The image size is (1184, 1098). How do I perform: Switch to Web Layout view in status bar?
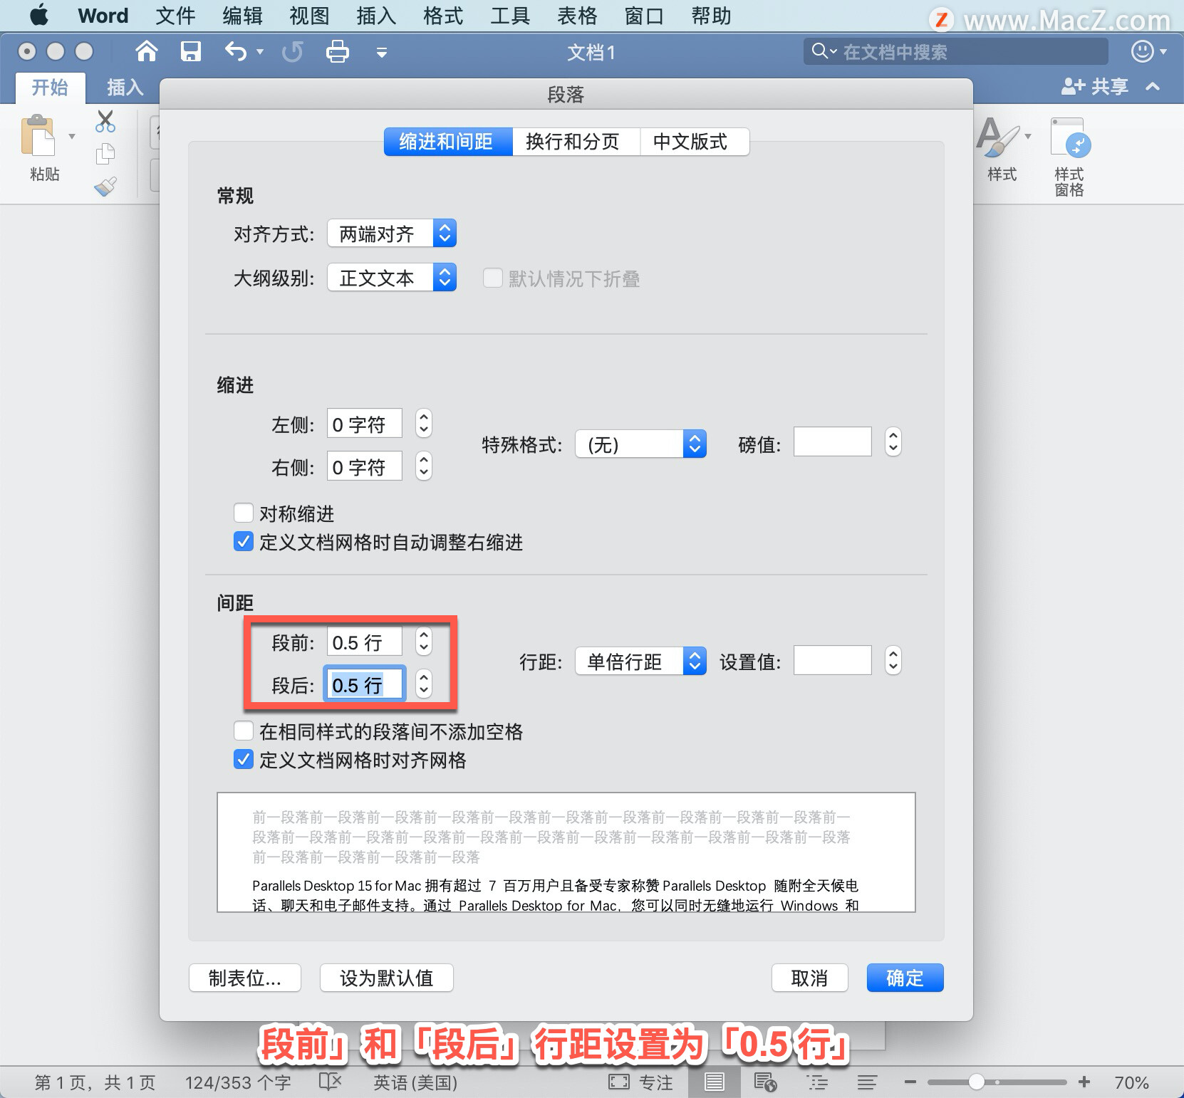click(x=764, y=1082)
